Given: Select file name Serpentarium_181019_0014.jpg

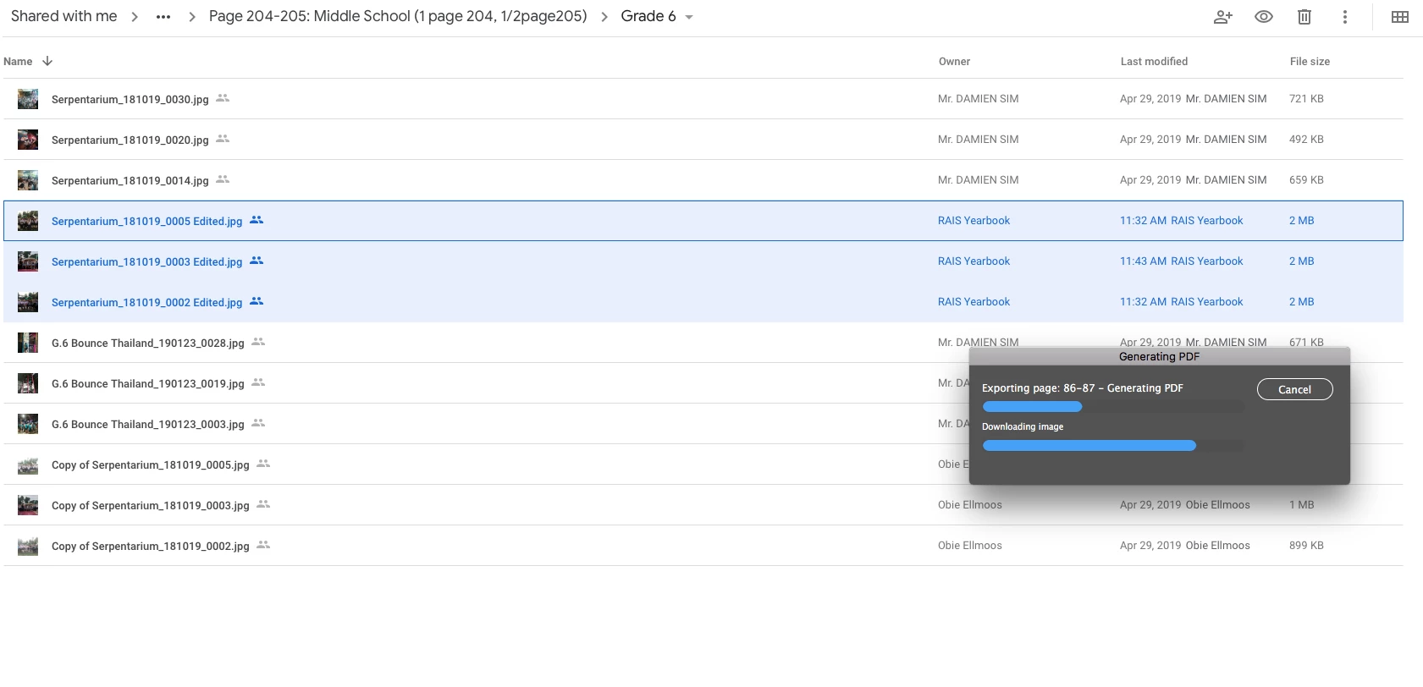Looking at the screenshot, I should pyautogui.click(x=130, y=181).
